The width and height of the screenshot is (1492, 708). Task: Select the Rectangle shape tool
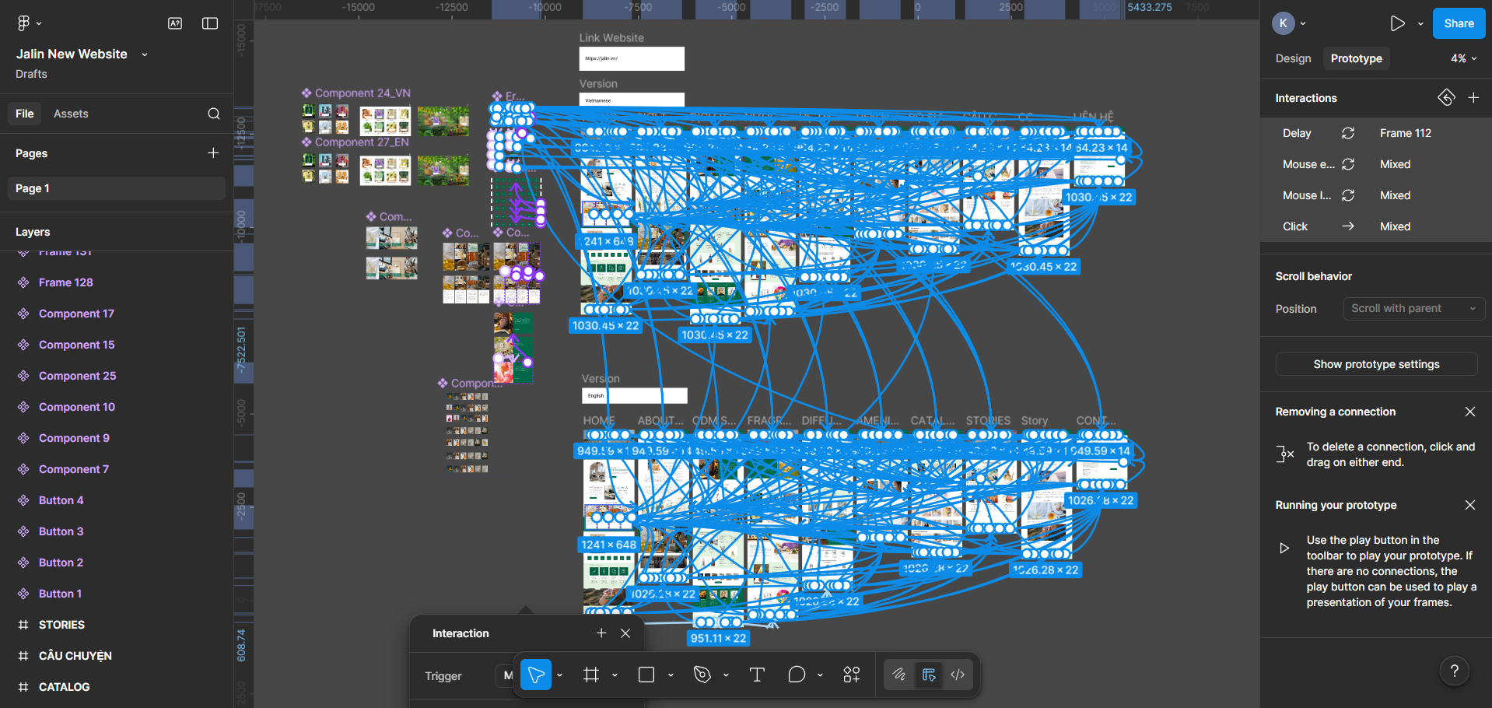646,675
